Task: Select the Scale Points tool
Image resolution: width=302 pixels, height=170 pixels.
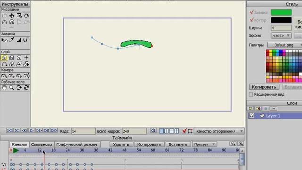Action: 19,16
